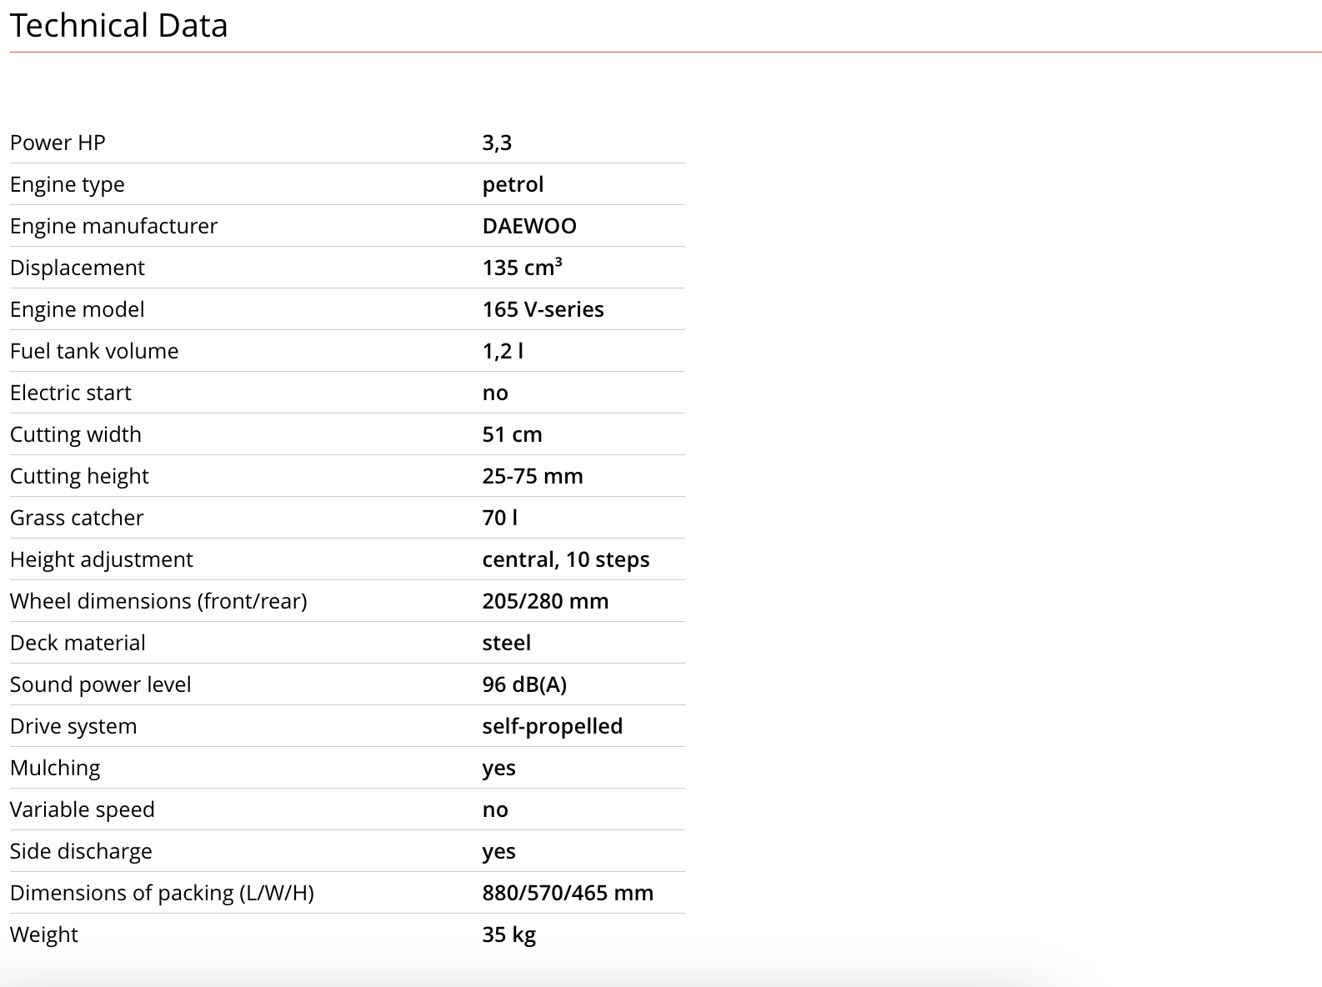Select the 'central, 10 steps' value
The width and height of the screenshot is (1322, 987).
[x=566, y=559]
